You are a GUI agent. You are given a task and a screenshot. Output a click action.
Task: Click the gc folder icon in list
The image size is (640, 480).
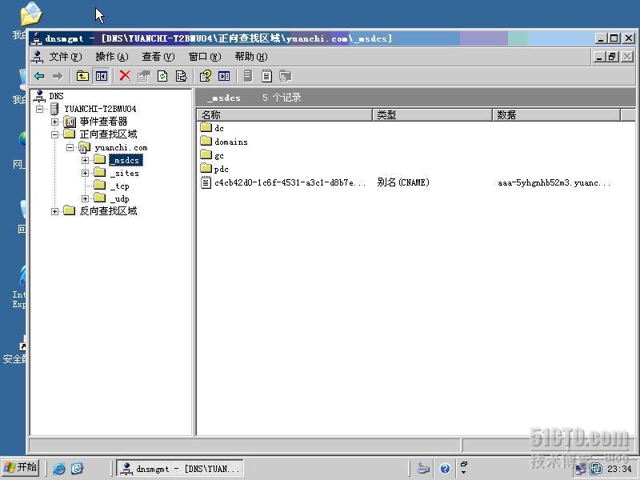[x=206, y=154]
